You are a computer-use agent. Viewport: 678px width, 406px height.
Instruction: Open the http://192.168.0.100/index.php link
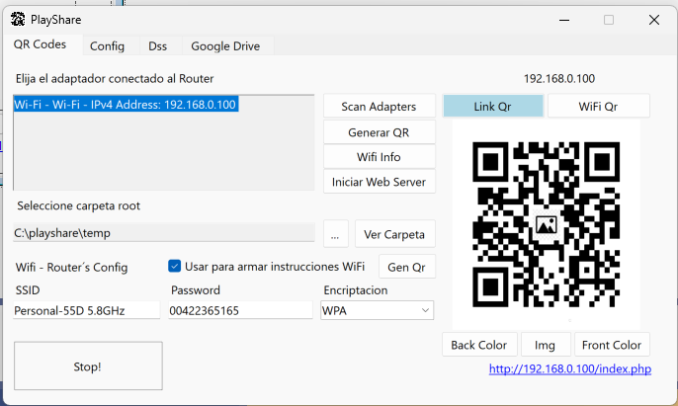click(570, 368)
